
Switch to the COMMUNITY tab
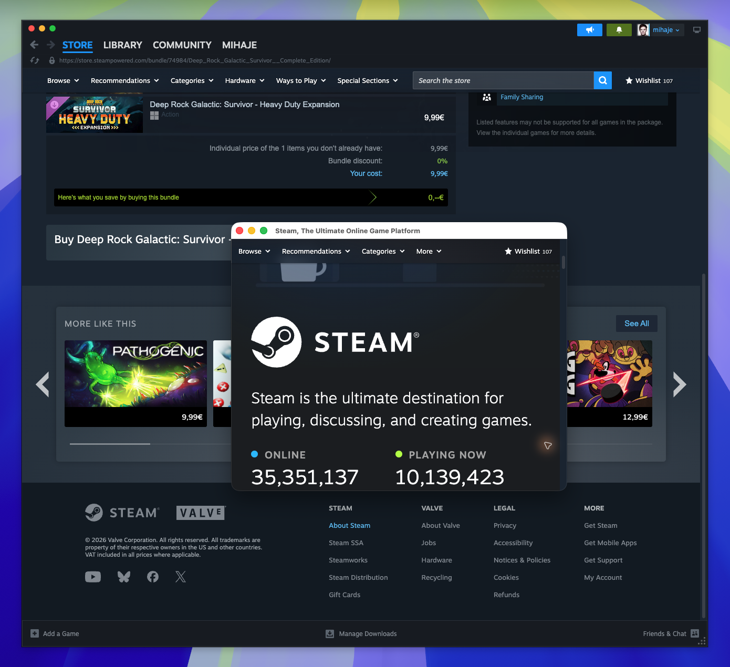point(182,45)
